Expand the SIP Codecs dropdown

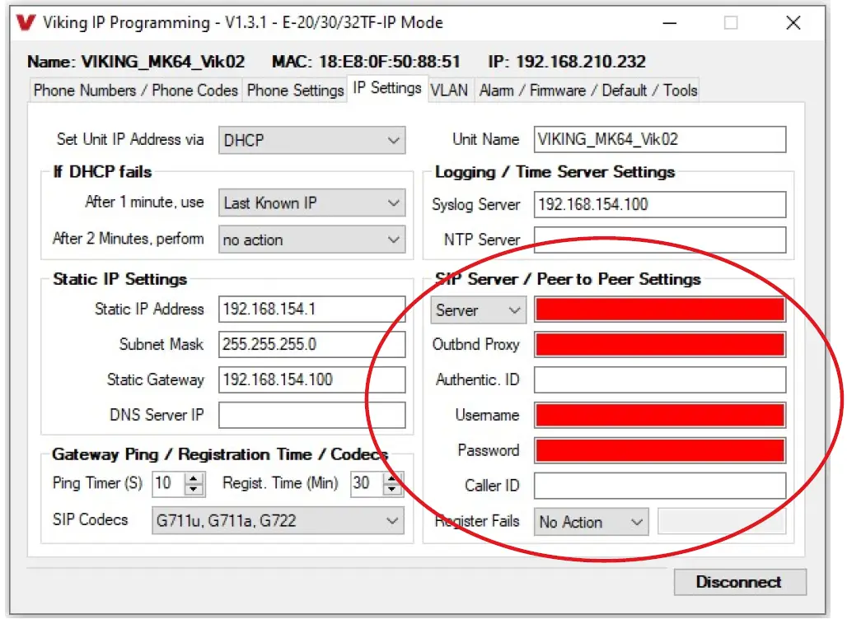tap(278, 520)
